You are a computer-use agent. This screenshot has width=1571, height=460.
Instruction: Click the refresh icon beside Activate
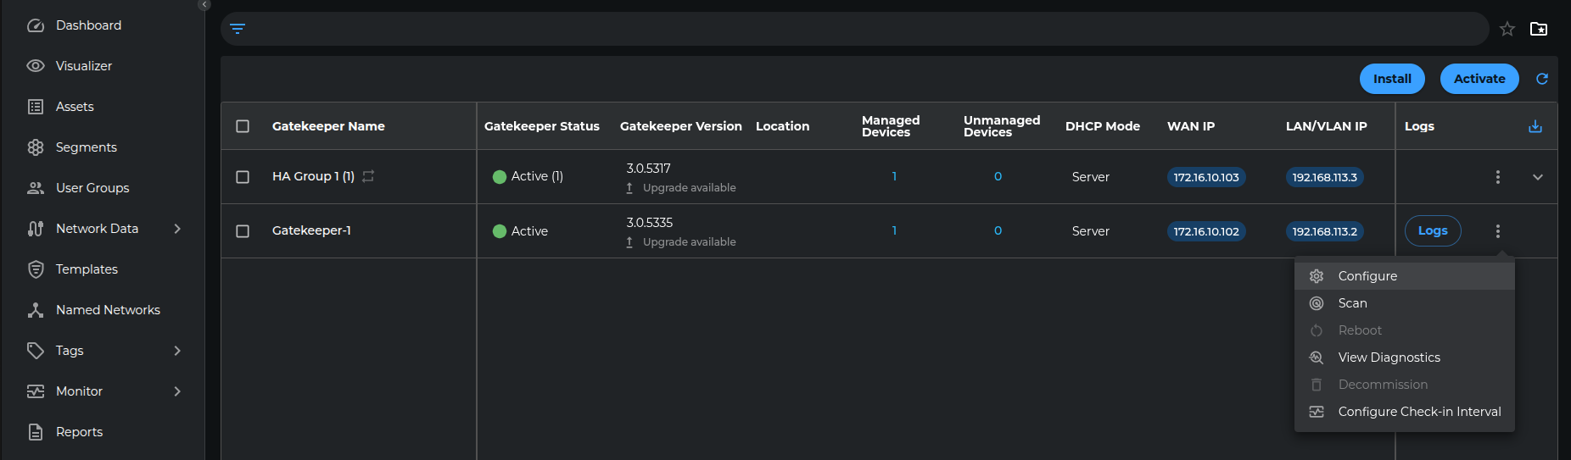click(x=1541, y=79)
